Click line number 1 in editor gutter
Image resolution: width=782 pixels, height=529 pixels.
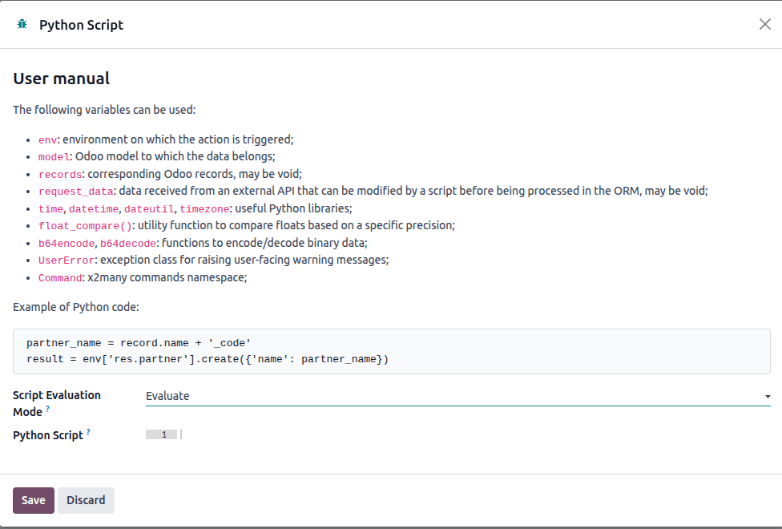click(163, 434)
